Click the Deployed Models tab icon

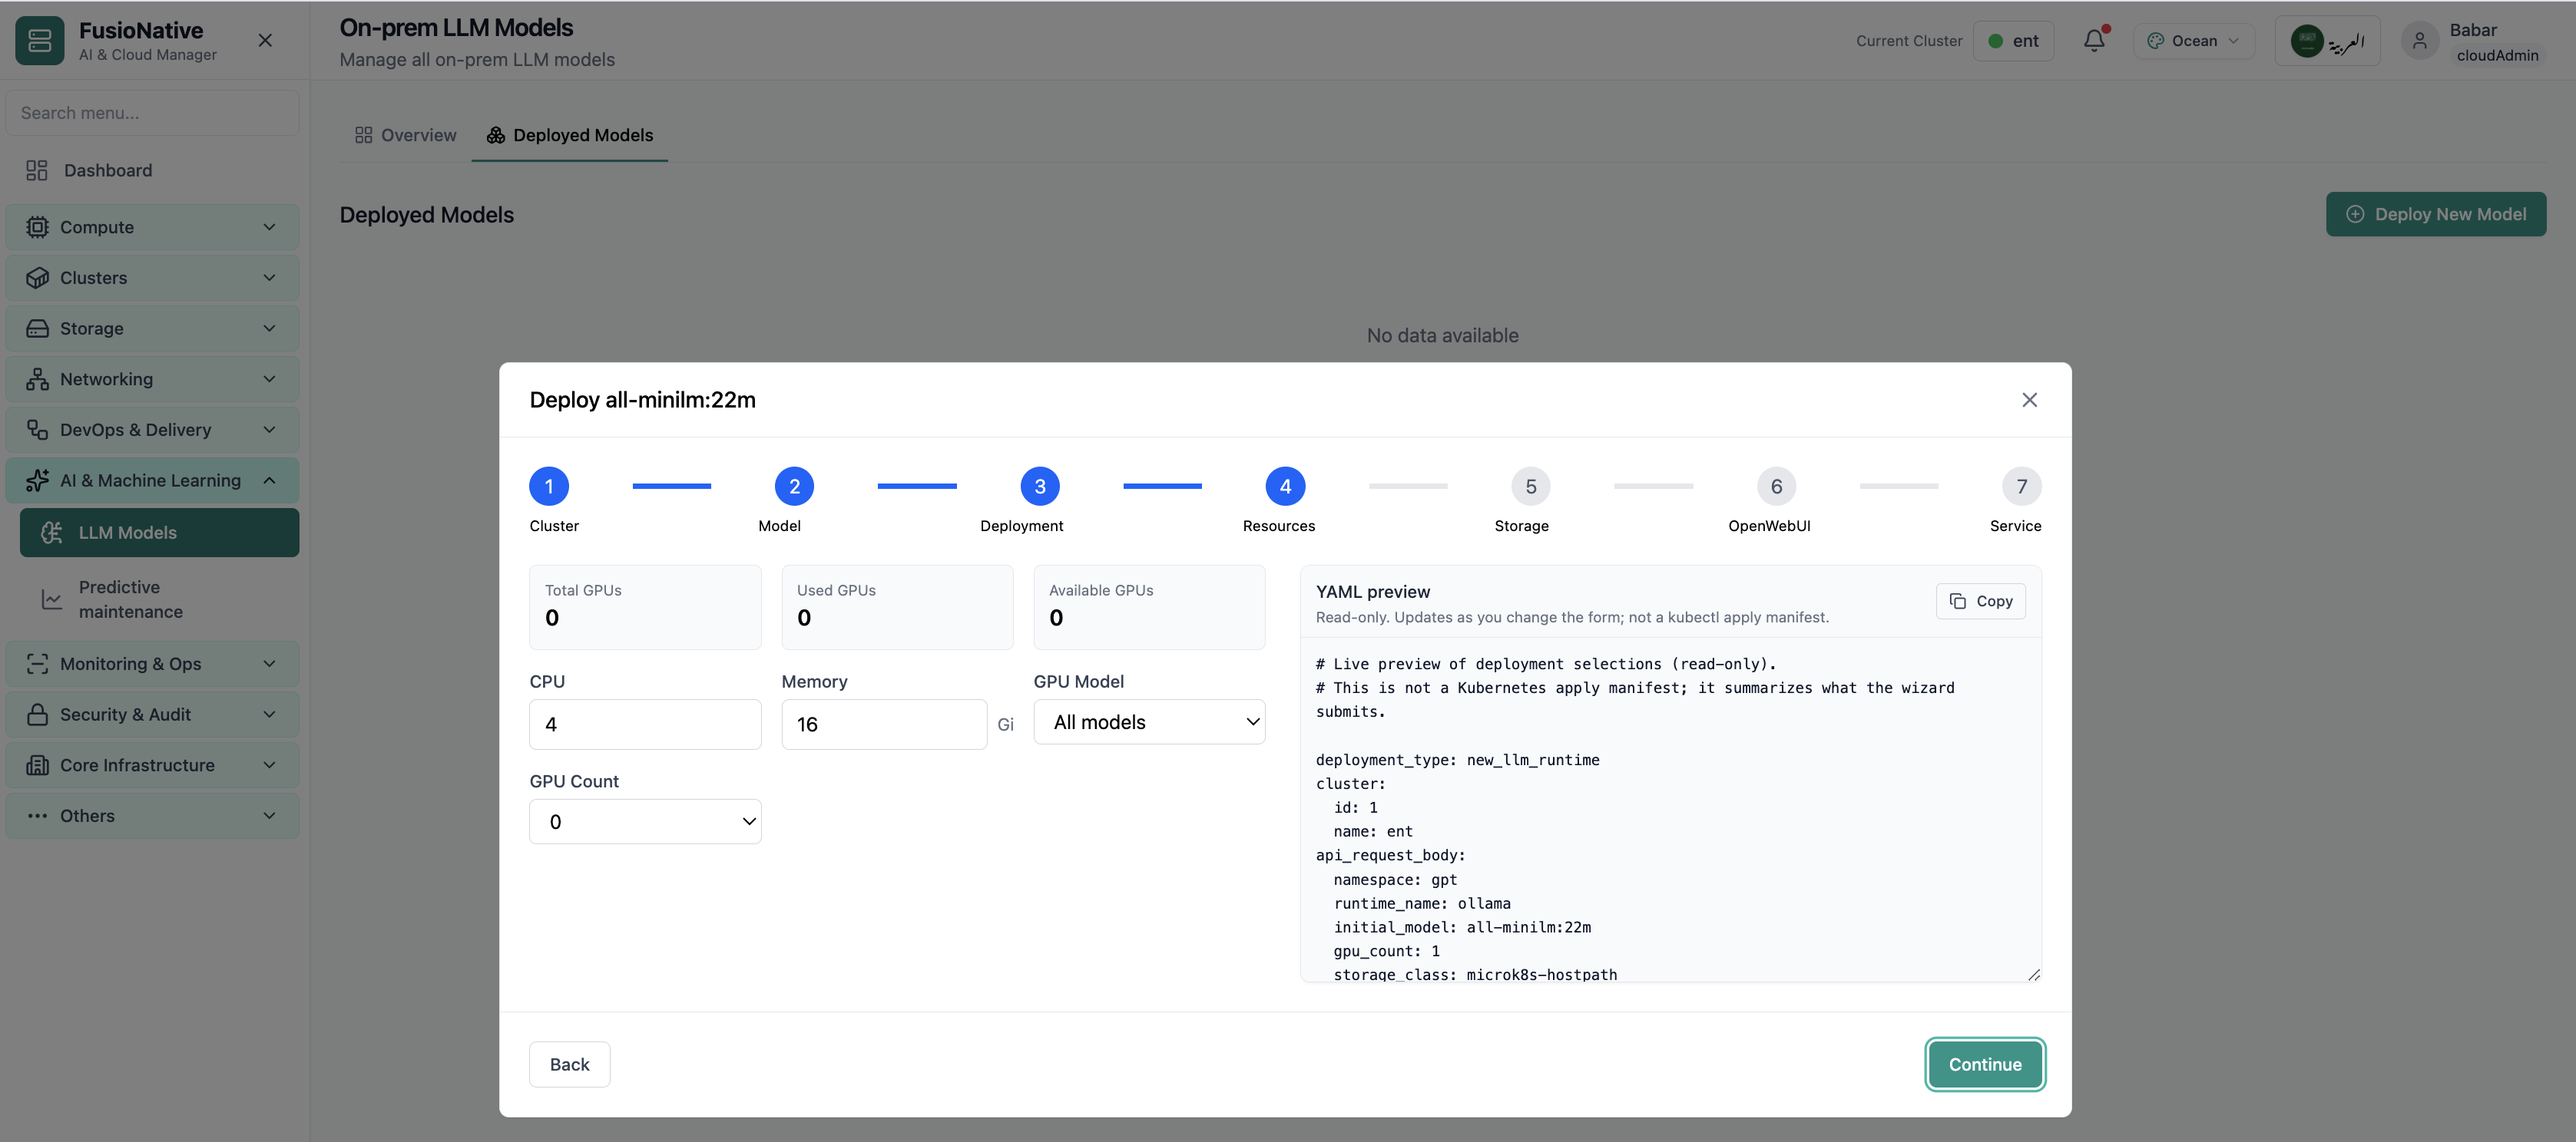495,135
